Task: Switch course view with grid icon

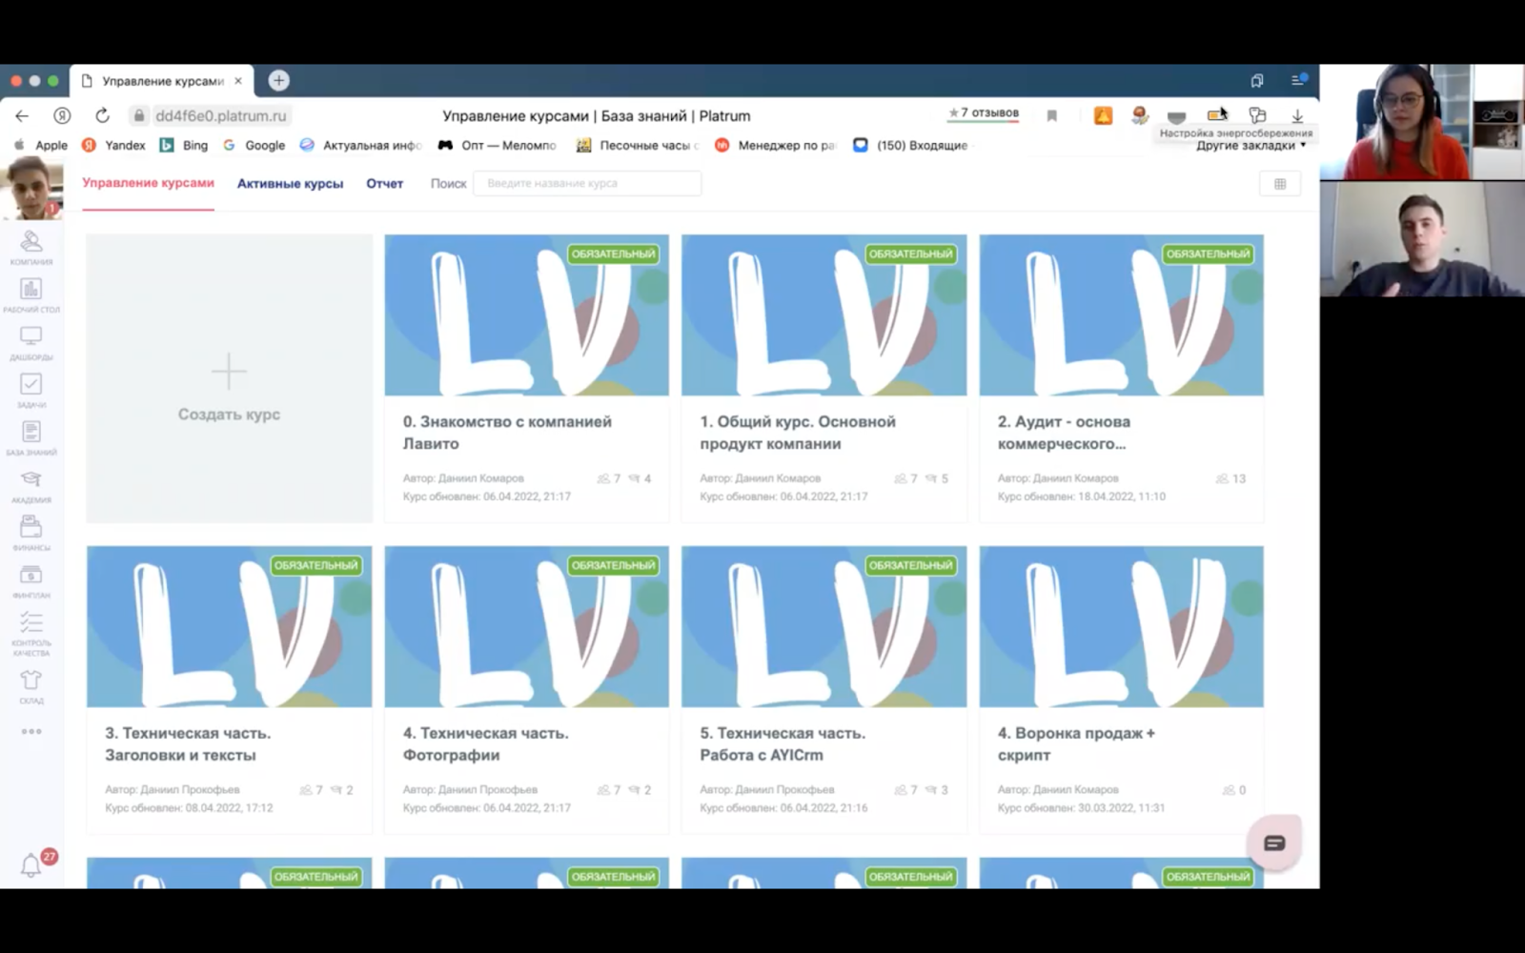Action: pos(1280,184)
